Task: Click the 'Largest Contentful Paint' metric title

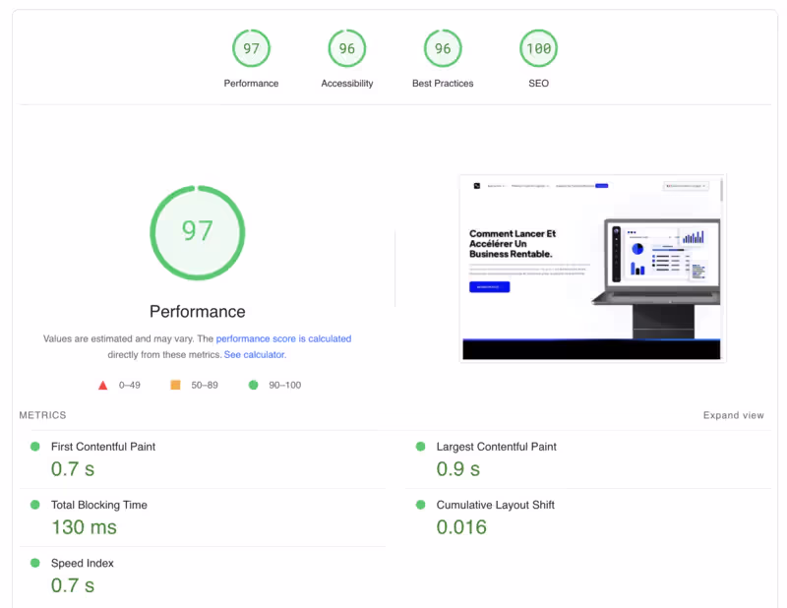Action: [497, 447]
